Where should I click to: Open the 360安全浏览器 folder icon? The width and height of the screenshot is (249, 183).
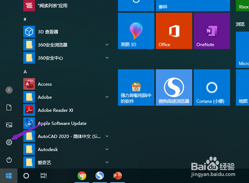coord(29,45)
